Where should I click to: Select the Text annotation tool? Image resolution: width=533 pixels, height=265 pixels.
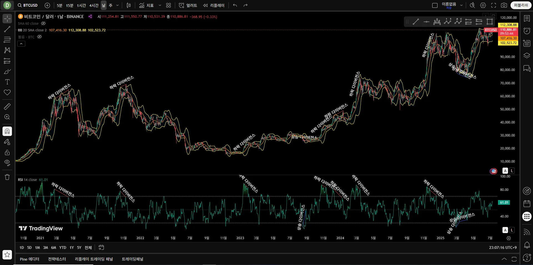(7, 82)
